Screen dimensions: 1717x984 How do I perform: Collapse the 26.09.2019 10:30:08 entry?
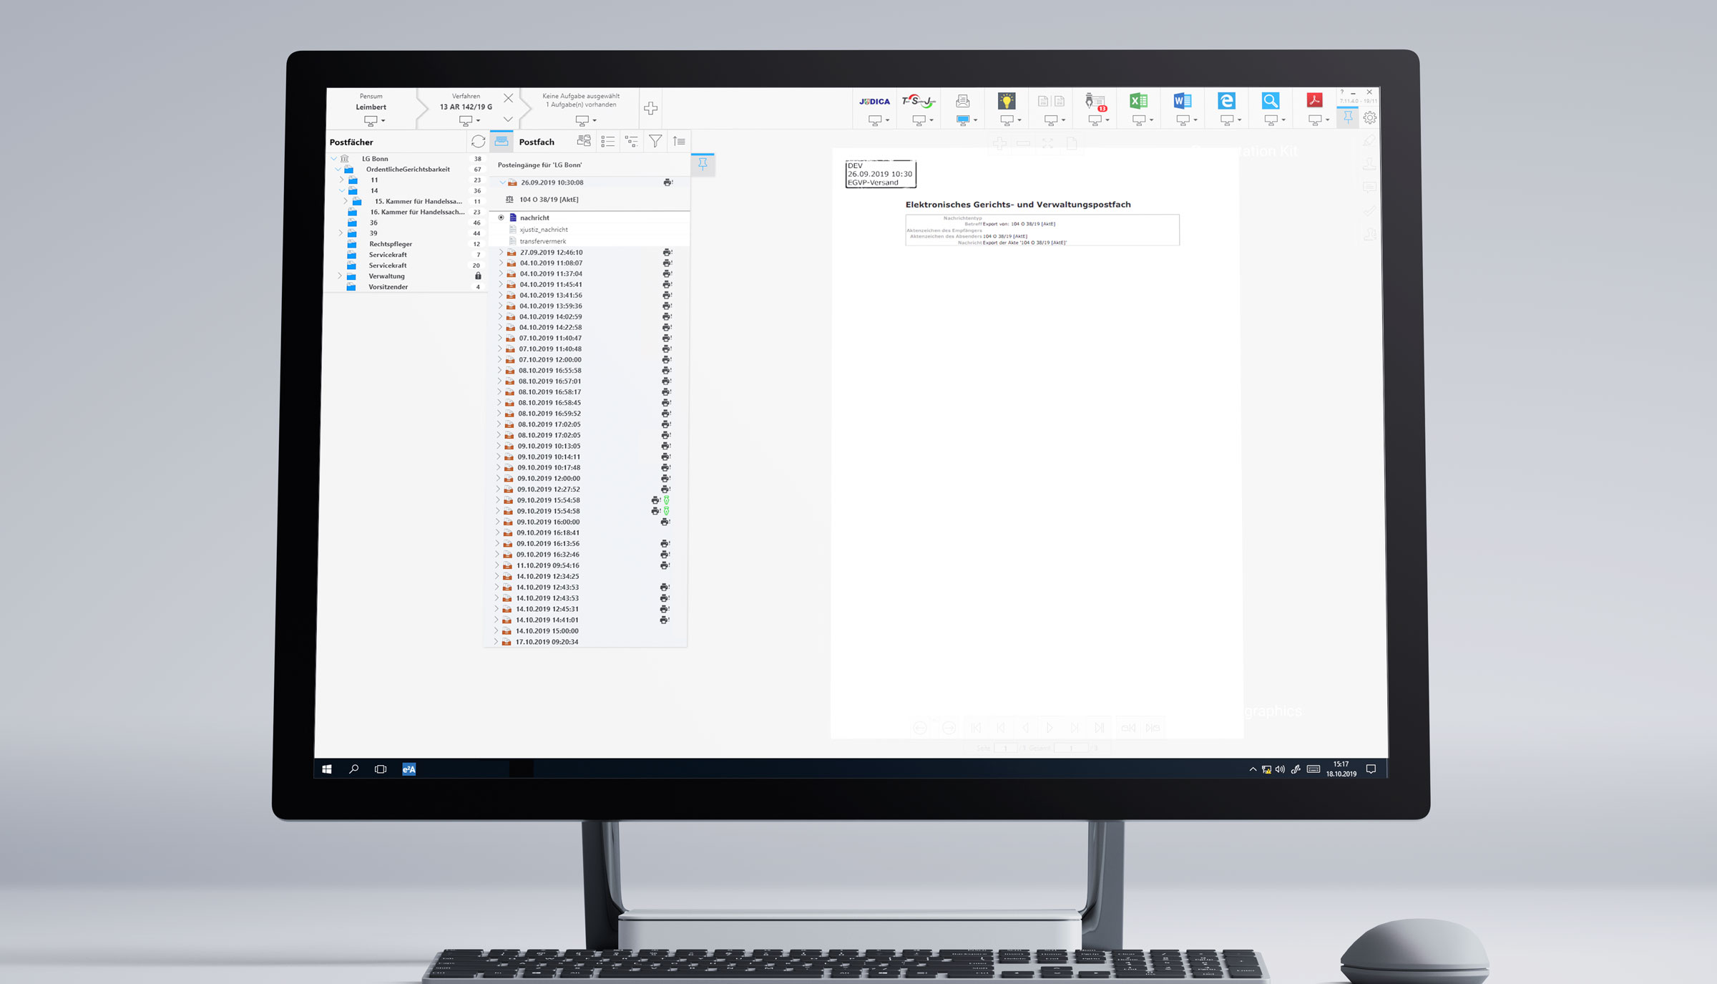(502, 182)
